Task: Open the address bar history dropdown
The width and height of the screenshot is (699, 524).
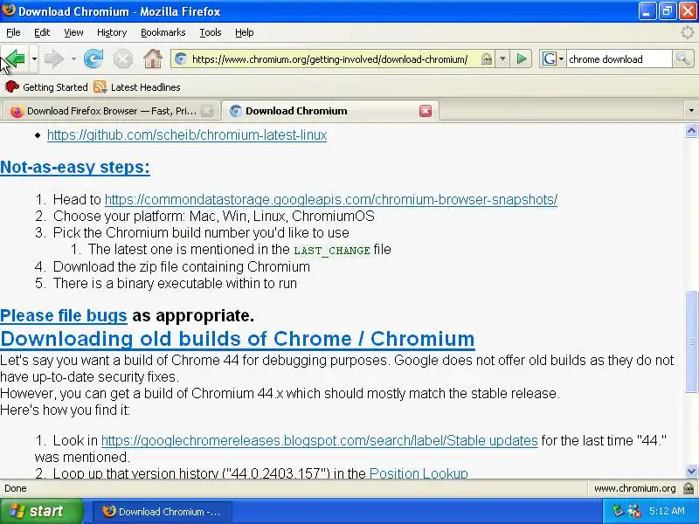Action: pyautogui.click(x=502, y=59)
